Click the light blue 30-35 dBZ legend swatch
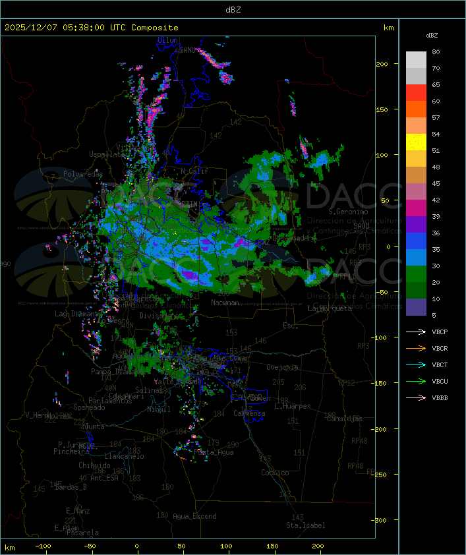466x555 pixels. pos(416,258)
